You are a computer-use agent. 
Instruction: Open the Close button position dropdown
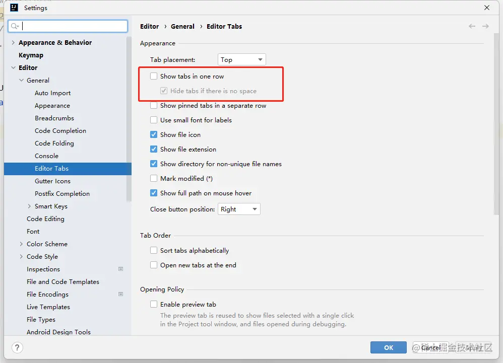pyautogui.click(x=239, y=209)
